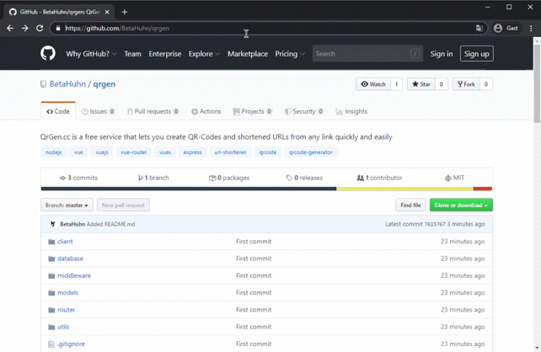Click the New pull request button

(x=123, y=205)
